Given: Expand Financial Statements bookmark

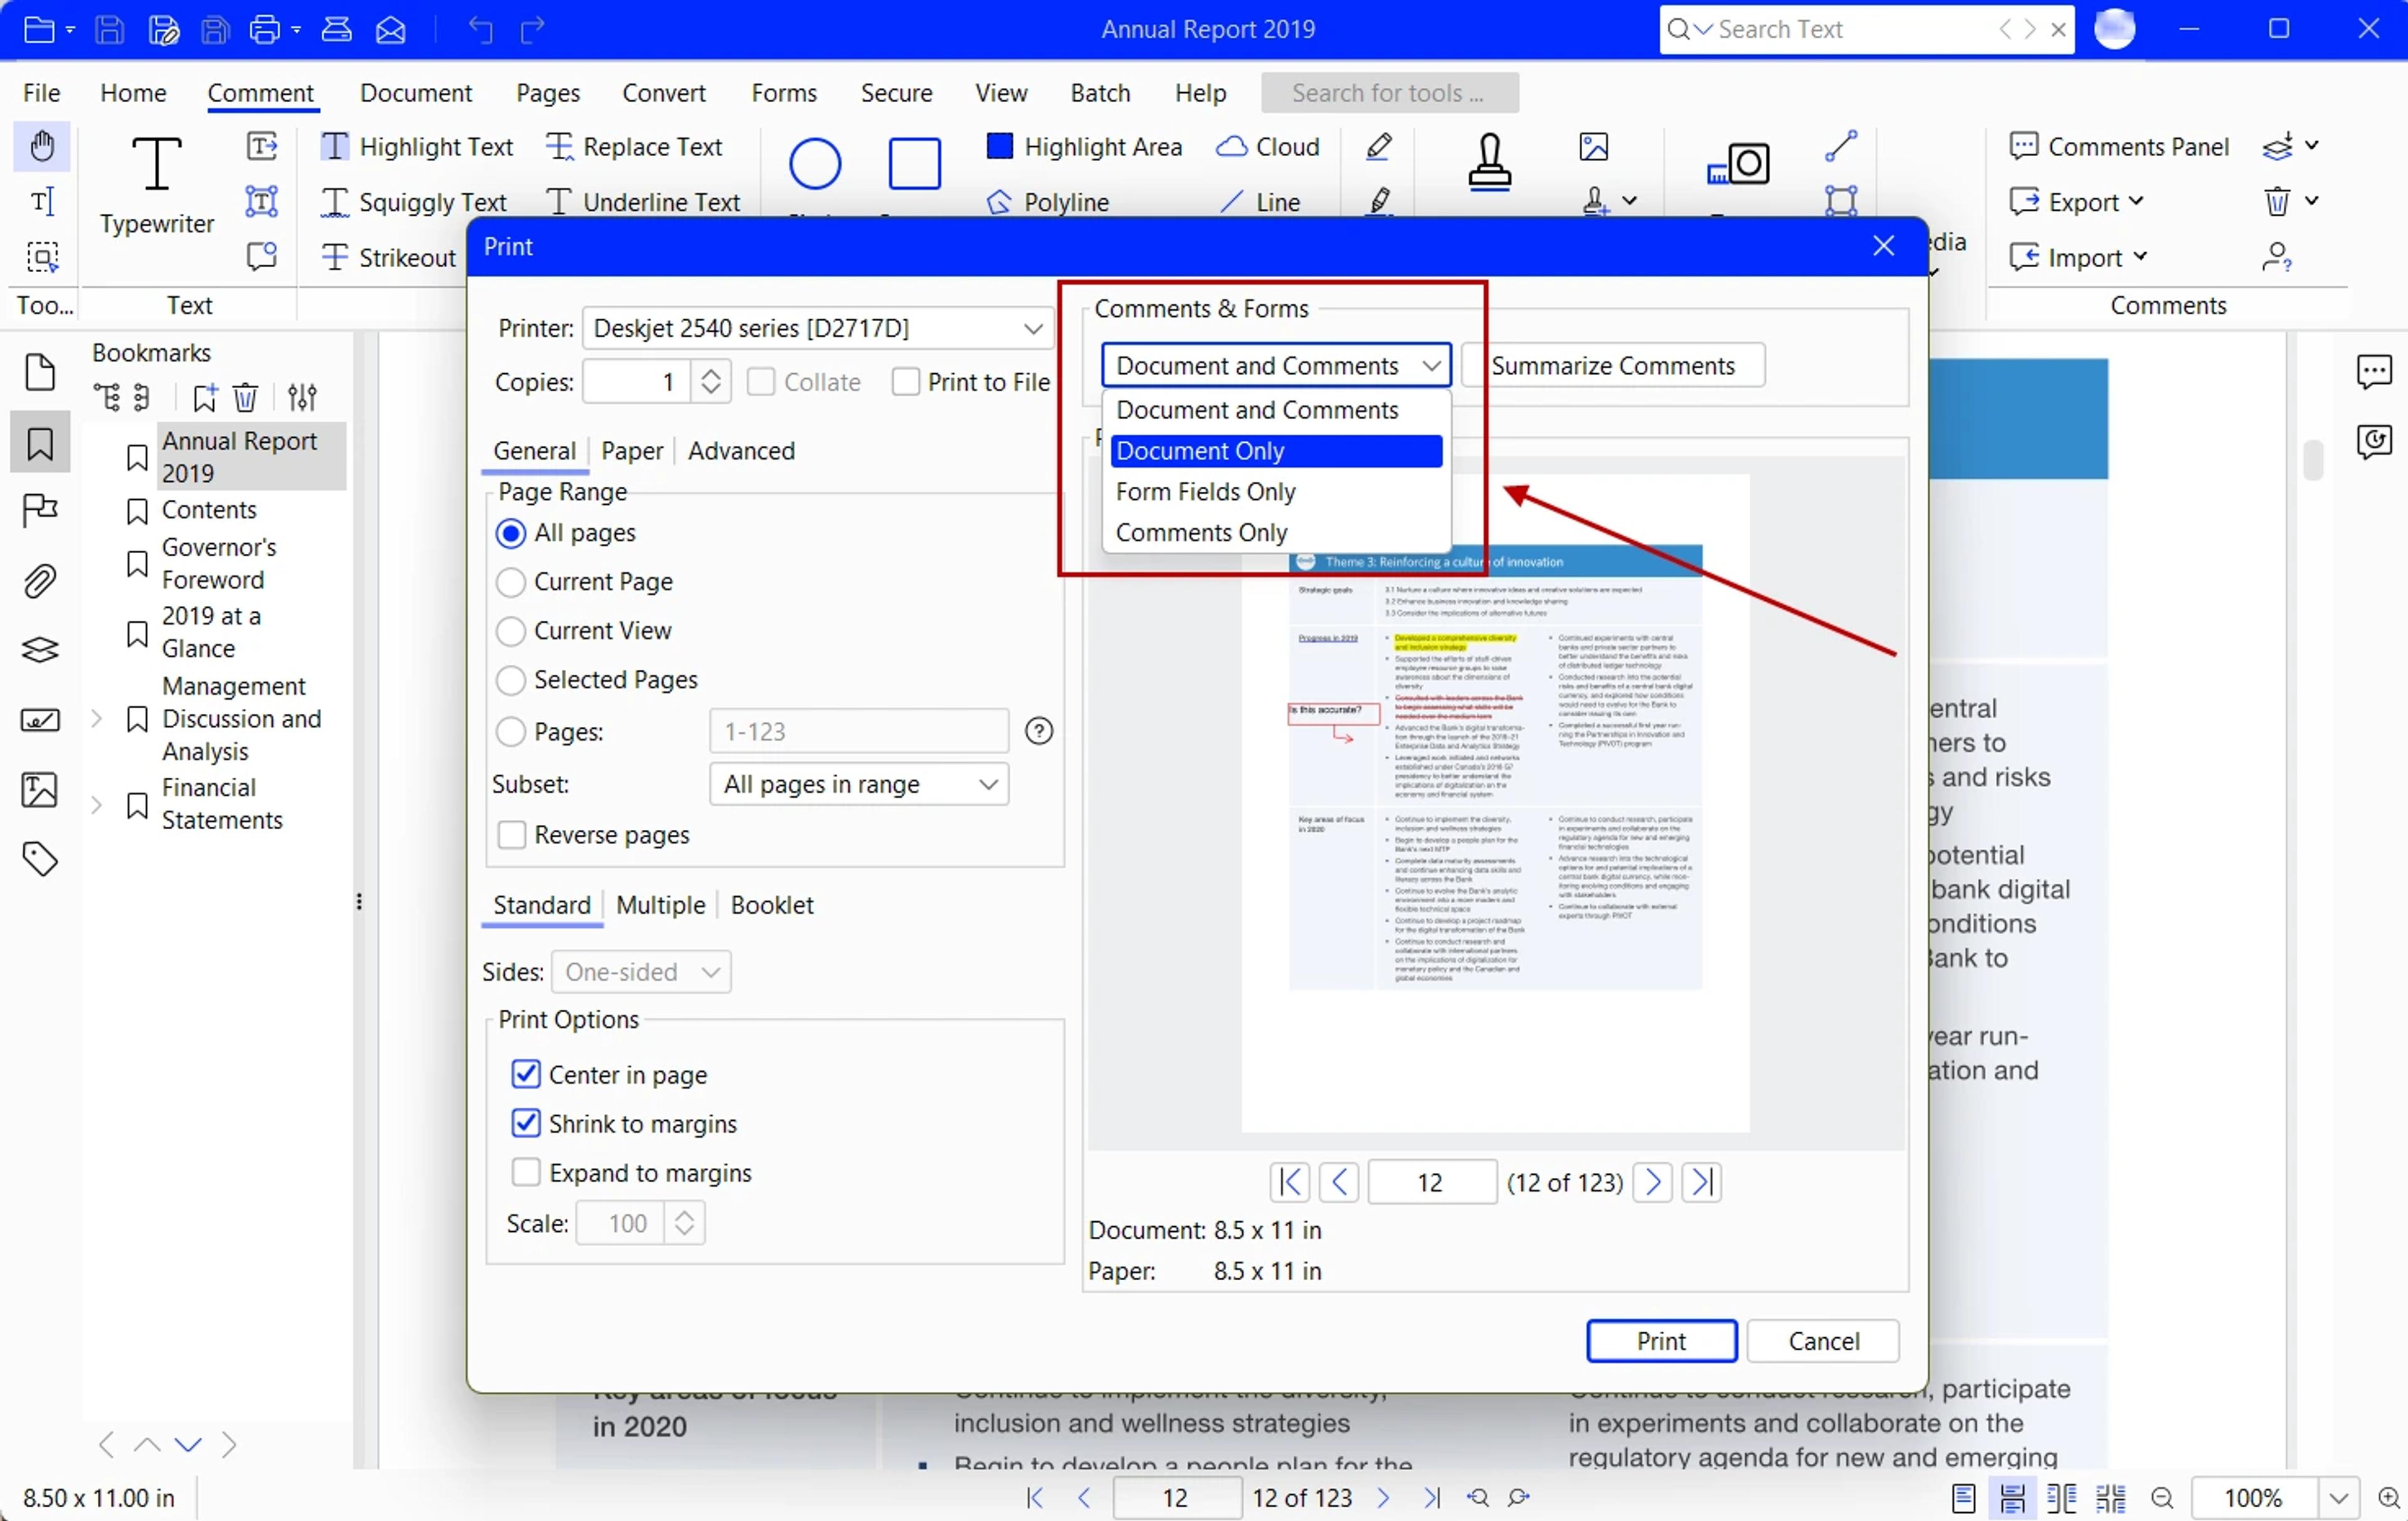Looking at the screenshot, I should pyautogui.click(x=97, y=804).
